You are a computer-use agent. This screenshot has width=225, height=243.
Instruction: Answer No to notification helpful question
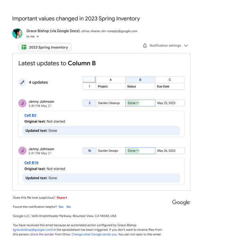click(x=68, y=207)
